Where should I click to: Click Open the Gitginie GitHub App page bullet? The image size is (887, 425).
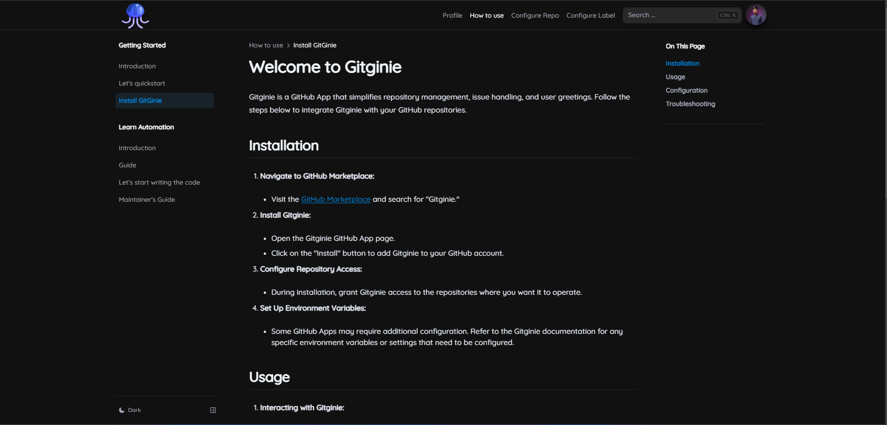(x=333, y=238)
